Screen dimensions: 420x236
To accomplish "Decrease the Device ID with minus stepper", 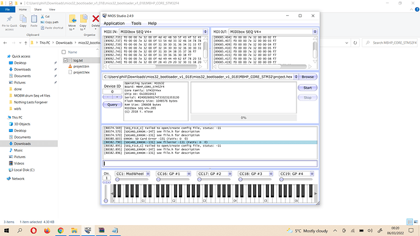I will 108,97.
